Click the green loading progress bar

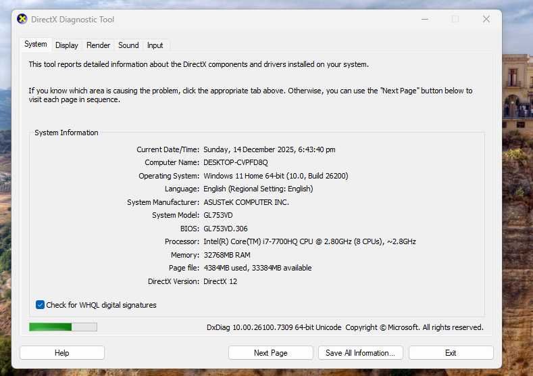coord(63,327)
